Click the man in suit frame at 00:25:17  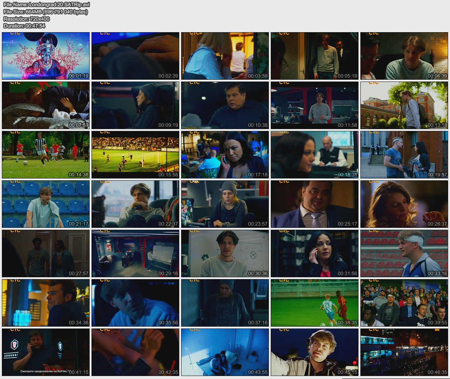click(x=315, y=204)
